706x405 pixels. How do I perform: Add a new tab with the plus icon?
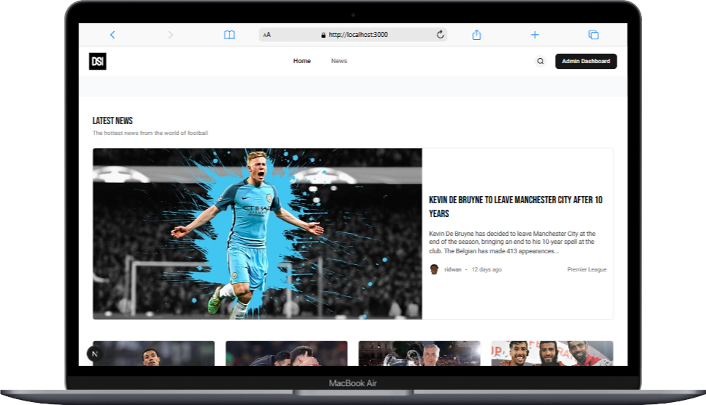coord(535,35)
